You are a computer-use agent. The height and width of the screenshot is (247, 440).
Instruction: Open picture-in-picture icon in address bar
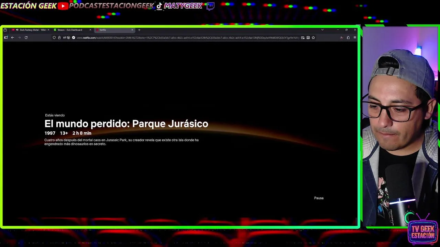point(303,38)
